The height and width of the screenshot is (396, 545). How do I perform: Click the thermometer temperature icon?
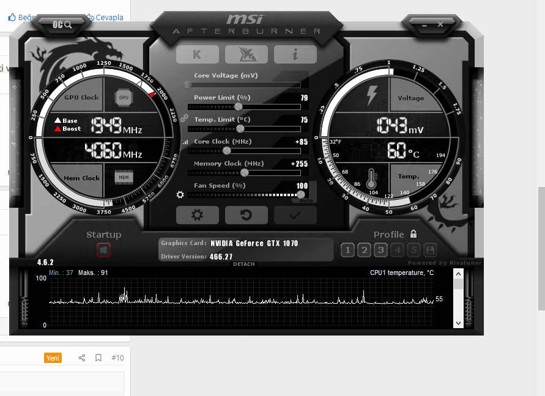(x=371, y=179)
